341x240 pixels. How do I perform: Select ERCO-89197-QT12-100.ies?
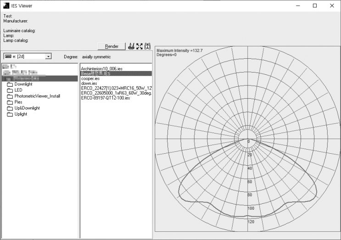pyautogui.click(x=106, y=98)
